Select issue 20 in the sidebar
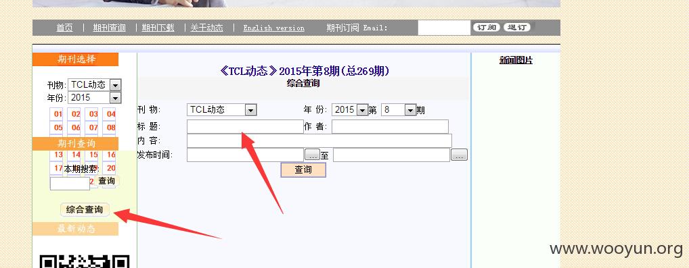Image resolution: width=689 pixels, height=268 pixels. click(x=111, y=168)
